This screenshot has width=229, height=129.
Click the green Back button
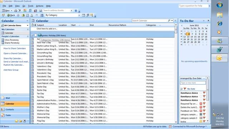click(x=11, y=15)
